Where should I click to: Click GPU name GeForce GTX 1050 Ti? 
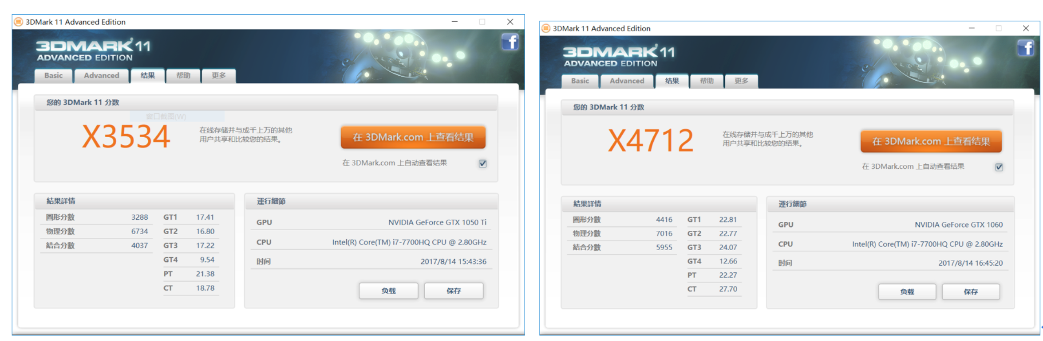pos(437,222)
